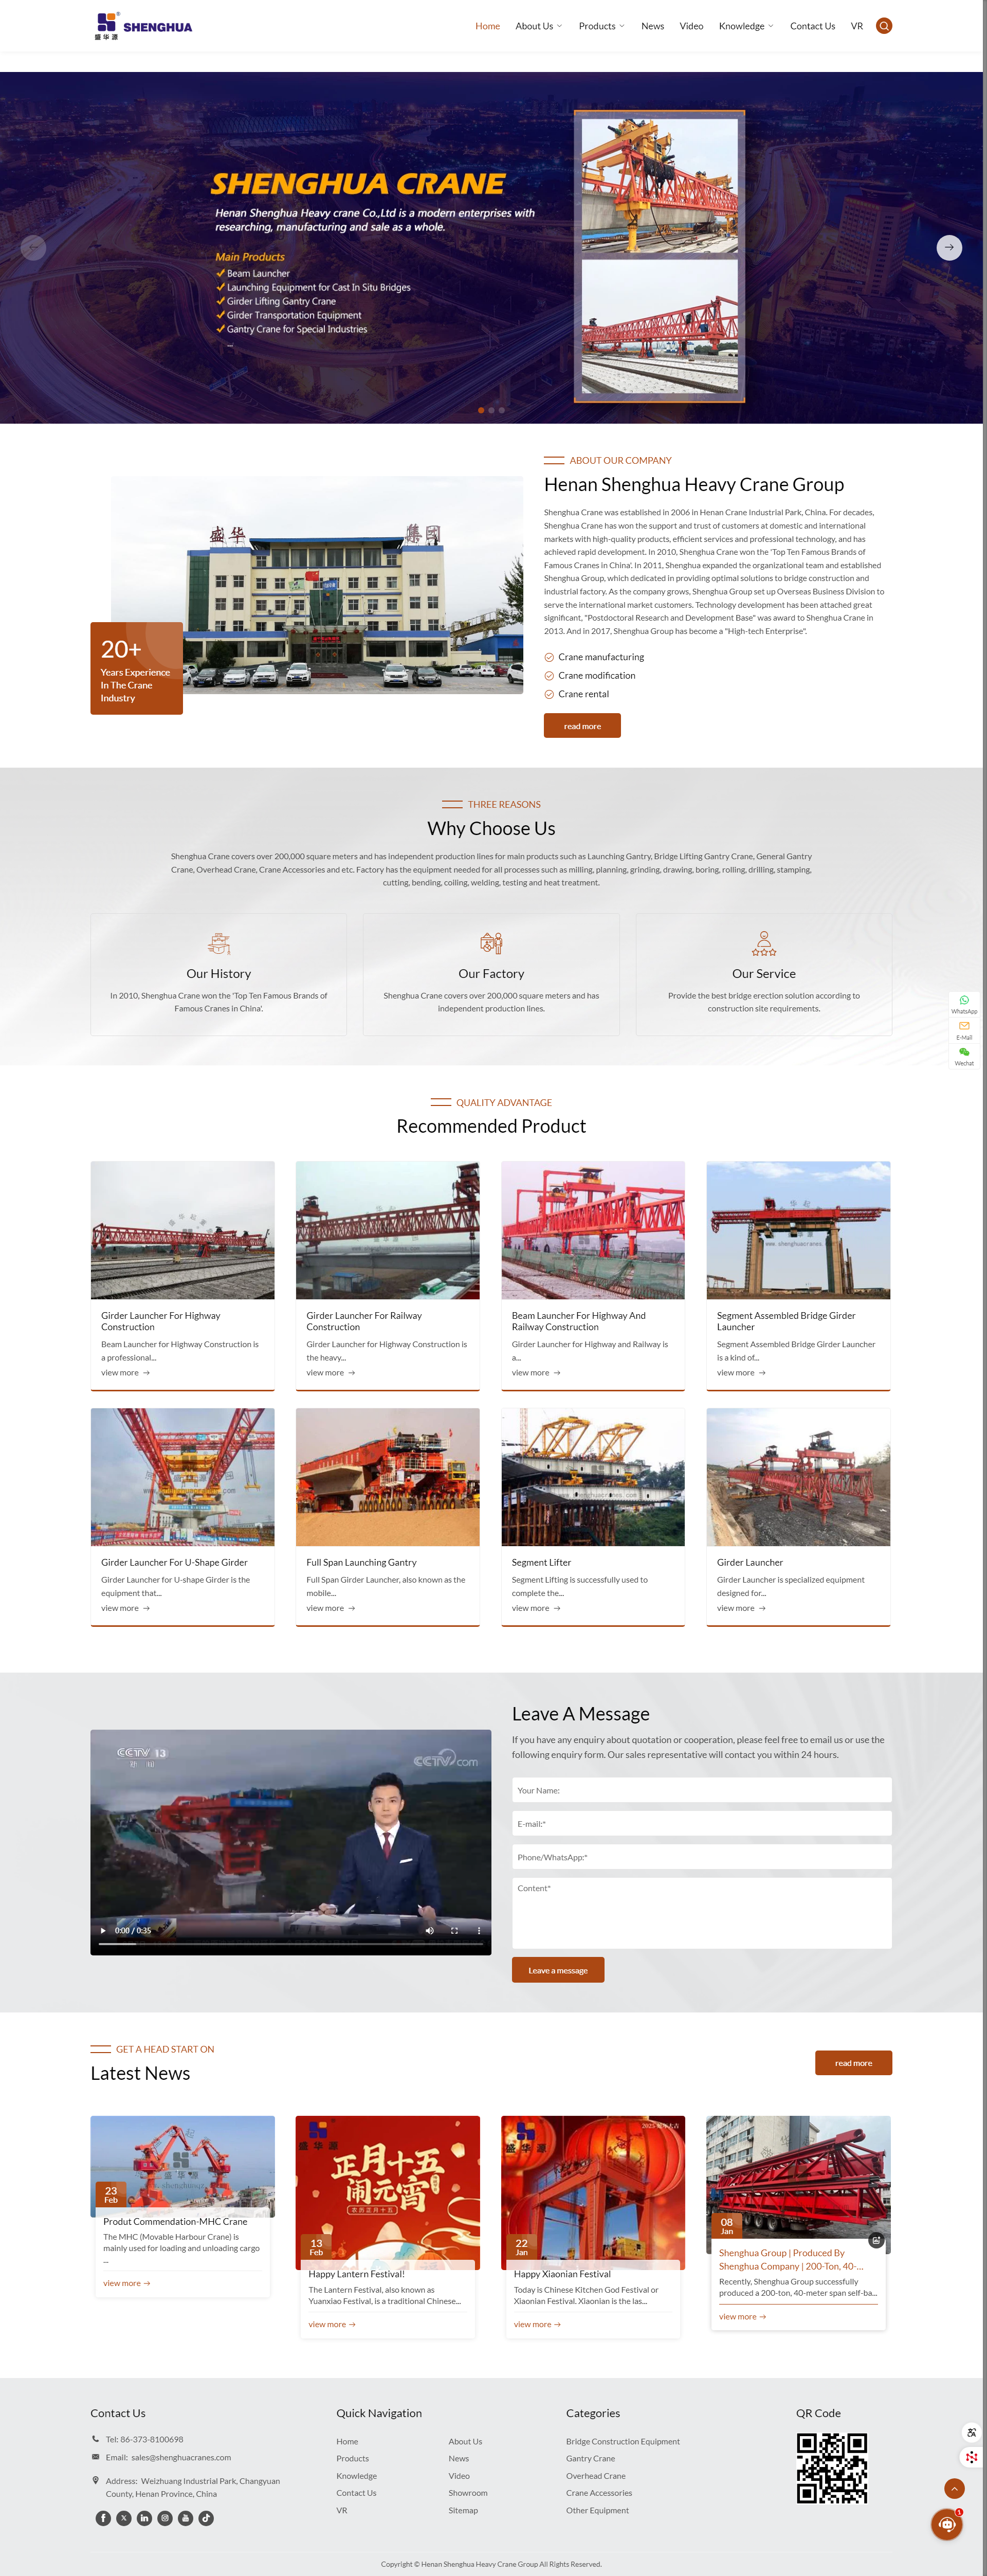Image resolution: width=987 pixels, height=2576 pixels.
Task: Go to next banner slide arrow
Action: (948, 247)
